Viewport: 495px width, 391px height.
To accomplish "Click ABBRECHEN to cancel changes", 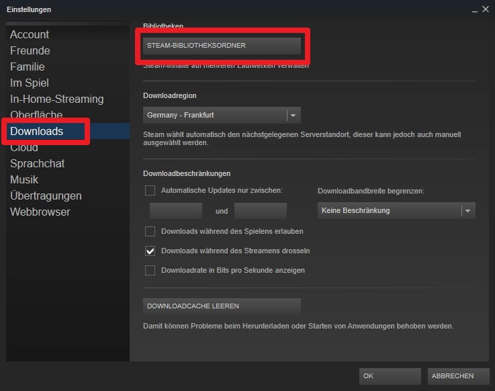I will pyautogui.click(x=458, y=376).
